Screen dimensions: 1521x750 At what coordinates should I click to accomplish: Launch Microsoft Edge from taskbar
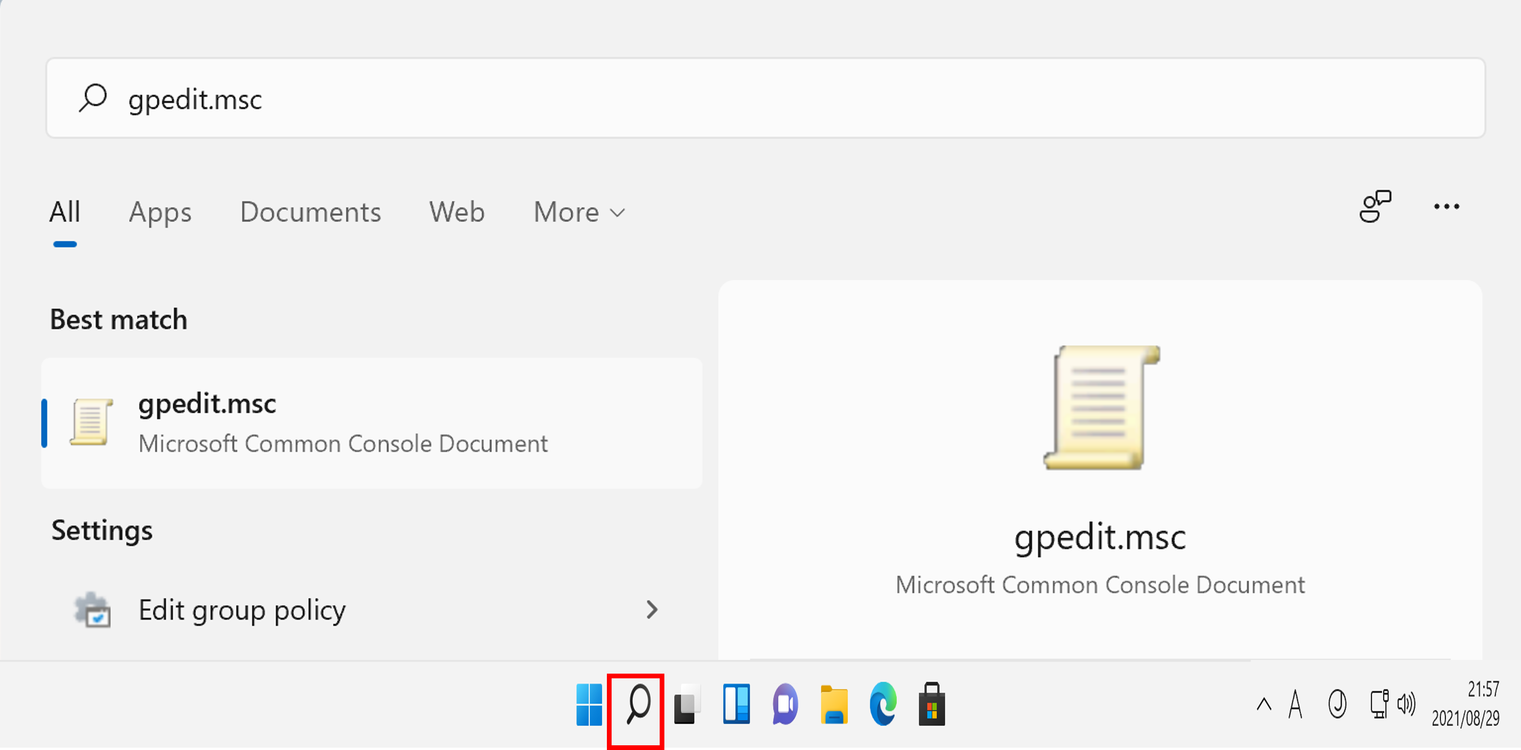(883, 704)
